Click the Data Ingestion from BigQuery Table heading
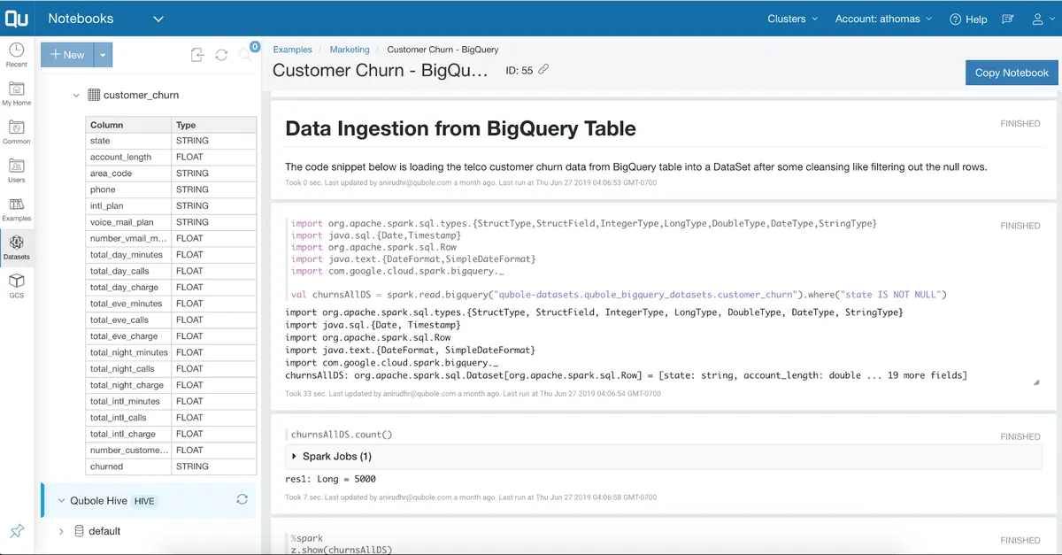 [460, 128]
